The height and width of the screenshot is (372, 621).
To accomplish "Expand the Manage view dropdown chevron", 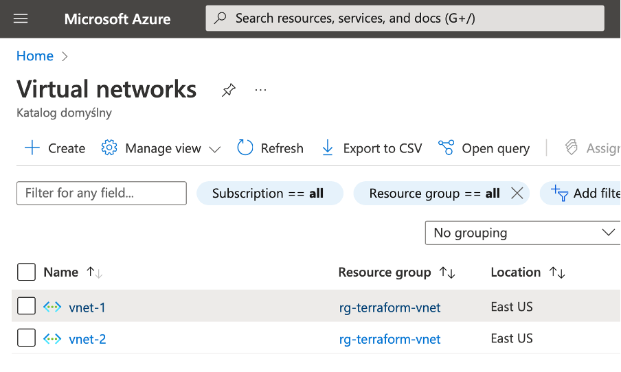I will pyautogui.click(x=214, y=149).
